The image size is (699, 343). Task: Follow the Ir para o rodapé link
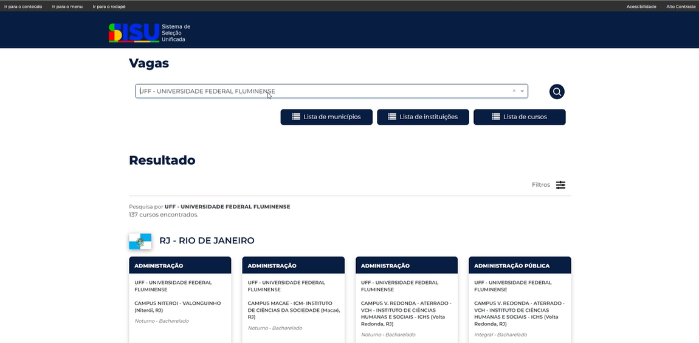tap(109, 6)
